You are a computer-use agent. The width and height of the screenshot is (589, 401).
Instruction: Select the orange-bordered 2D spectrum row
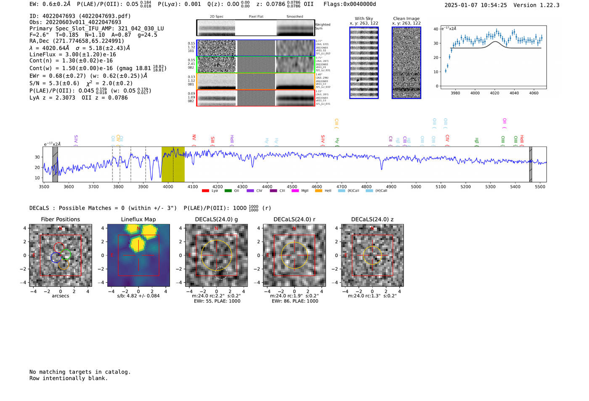[255, 81]
